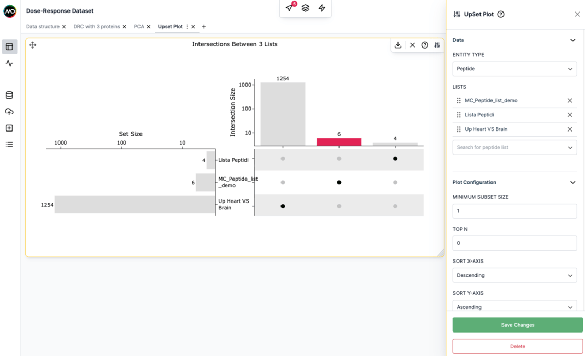Click the navigation arrow icon with badge
The image size is (585, 356).
[x=290, y=7]
